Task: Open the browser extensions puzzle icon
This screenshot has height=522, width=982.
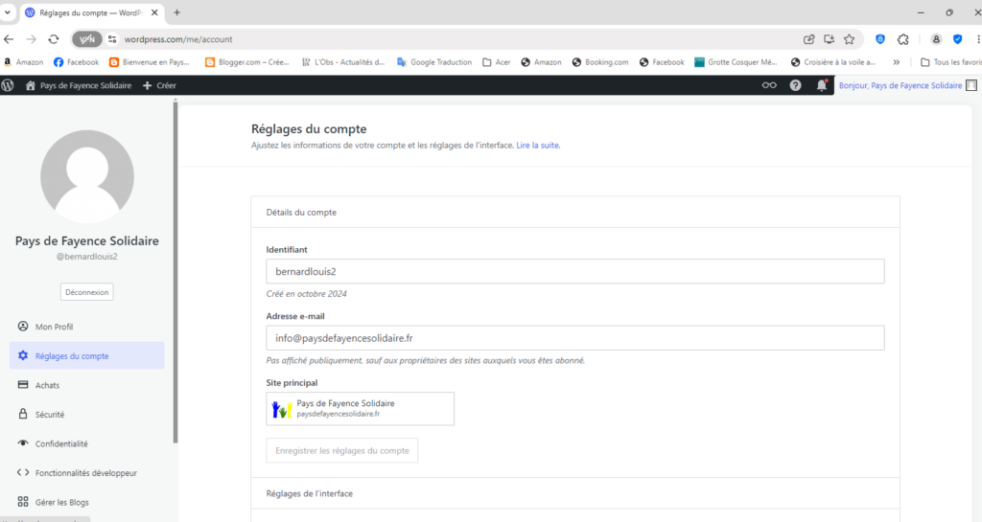Action: click(903, 39)
